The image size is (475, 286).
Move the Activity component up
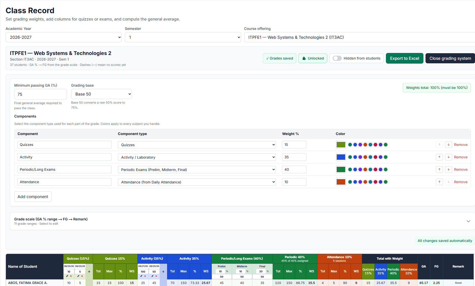tap(439, 157)
